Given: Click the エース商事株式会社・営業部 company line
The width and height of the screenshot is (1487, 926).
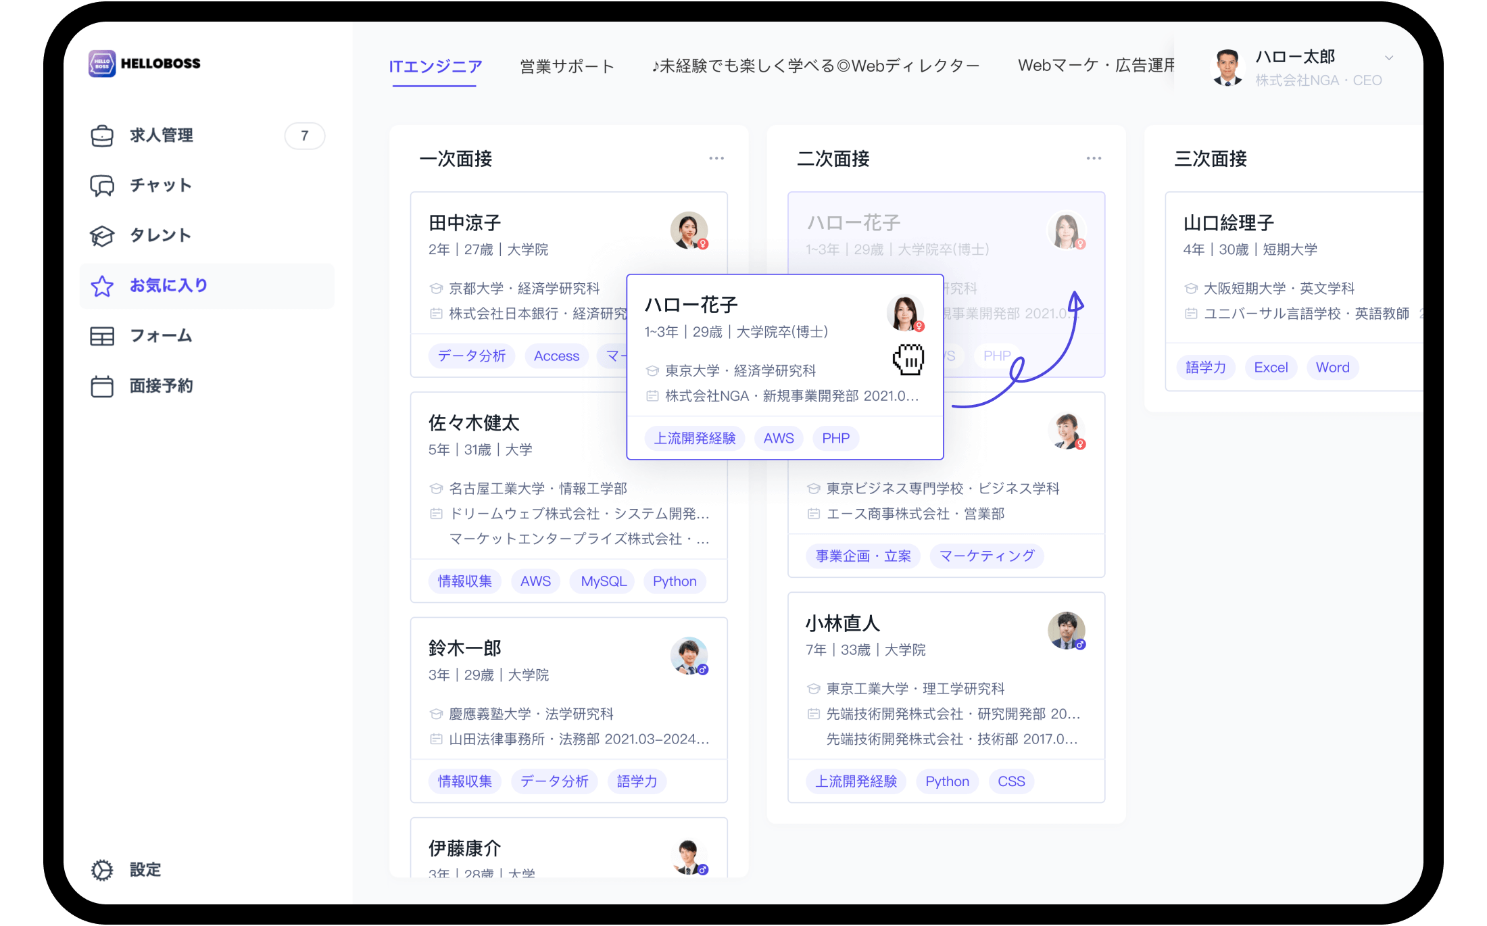Looking at the screenshot, I should 915,514.
